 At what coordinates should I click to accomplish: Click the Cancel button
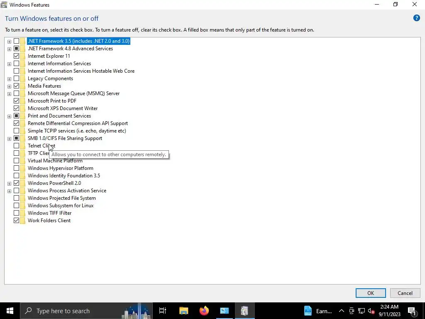pos(405,293)
